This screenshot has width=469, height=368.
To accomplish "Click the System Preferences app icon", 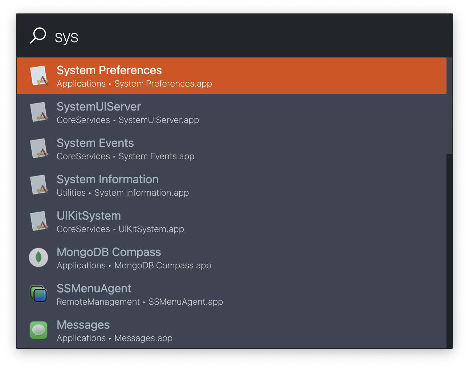I will pyautogui.click(x=39, y=76).
